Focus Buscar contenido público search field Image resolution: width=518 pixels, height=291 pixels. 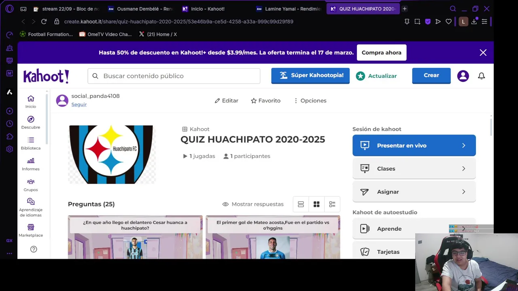point(174,76)
